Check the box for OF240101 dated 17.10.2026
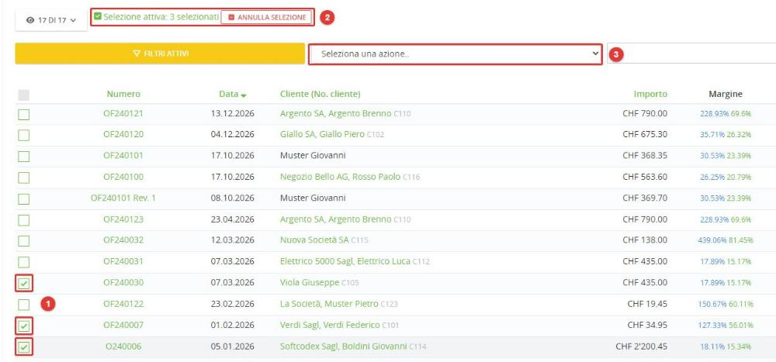This screenshot has height=362, width=776. pos(23,157)
